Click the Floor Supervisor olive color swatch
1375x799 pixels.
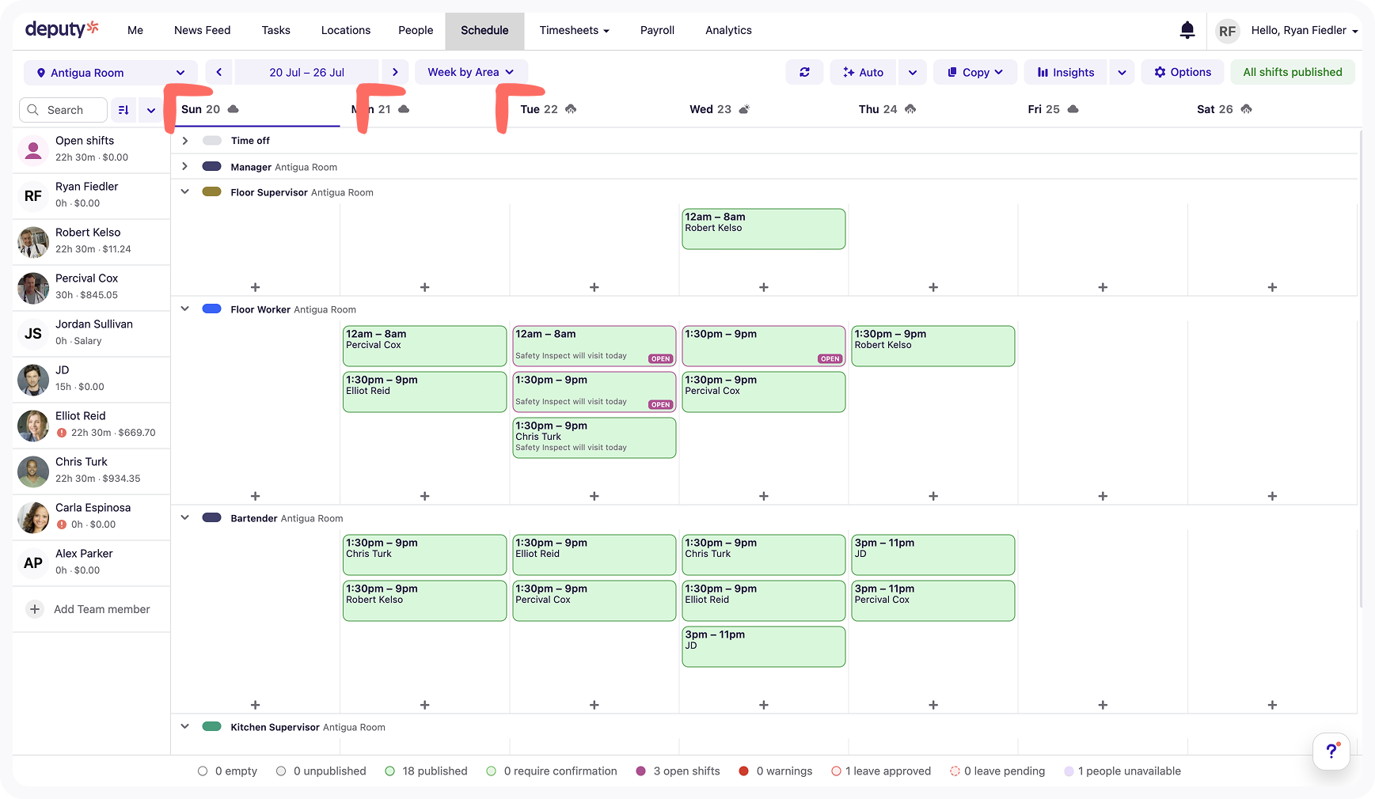tap(211, 192)
